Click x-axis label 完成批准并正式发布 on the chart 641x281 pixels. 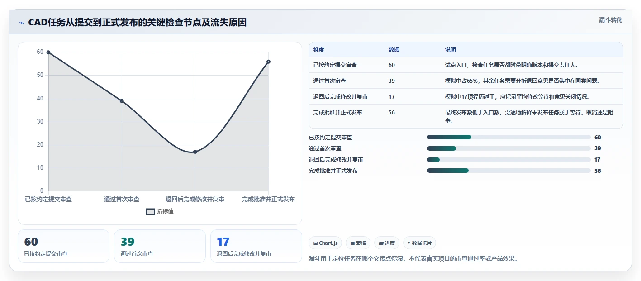pyautogui.click(x=268, y=199)
